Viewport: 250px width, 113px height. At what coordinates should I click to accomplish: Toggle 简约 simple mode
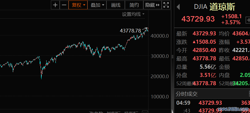pos(134,5)
